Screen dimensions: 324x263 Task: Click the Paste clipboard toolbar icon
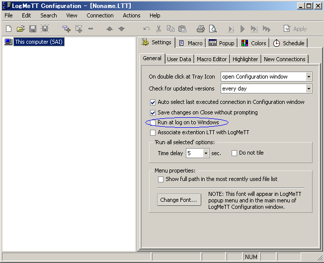[182, 29]
